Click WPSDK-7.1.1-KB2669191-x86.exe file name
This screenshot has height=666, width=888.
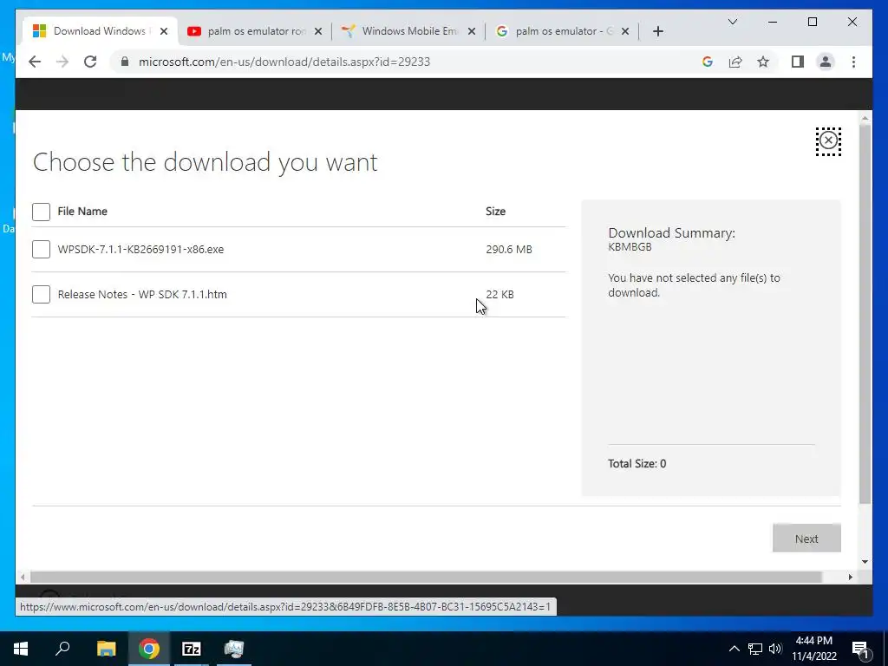tap(140, 249)
